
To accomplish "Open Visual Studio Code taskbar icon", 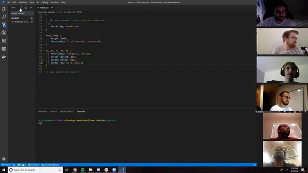I will [x=122, y=170].
